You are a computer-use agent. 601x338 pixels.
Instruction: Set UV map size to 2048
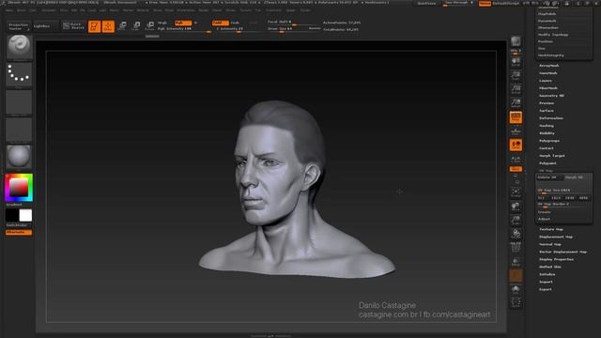(x=570, y=198)
